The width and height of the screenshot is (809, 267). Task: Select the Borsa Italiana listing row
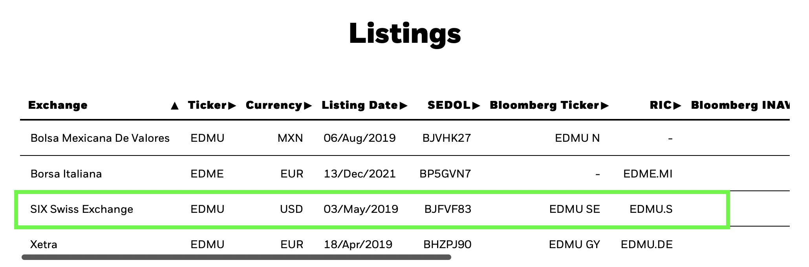[405, 174]
